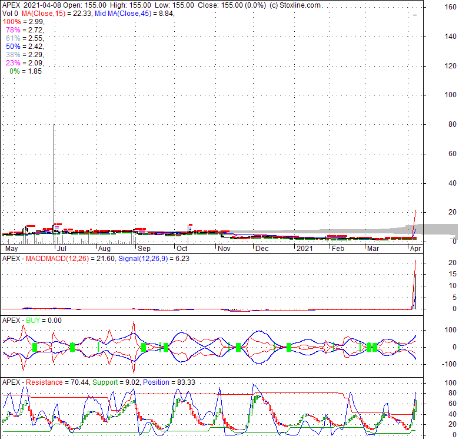Click the May label on the time axis
The width and height of the screenshot is (459, 439).
coord(11,249)
